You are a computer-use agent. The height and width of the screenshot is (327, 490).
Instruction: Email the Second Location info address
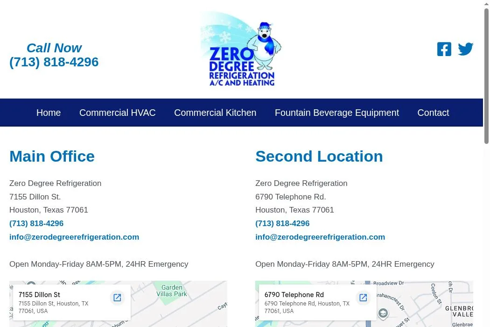pyautogui.click(x=320, y=237)
